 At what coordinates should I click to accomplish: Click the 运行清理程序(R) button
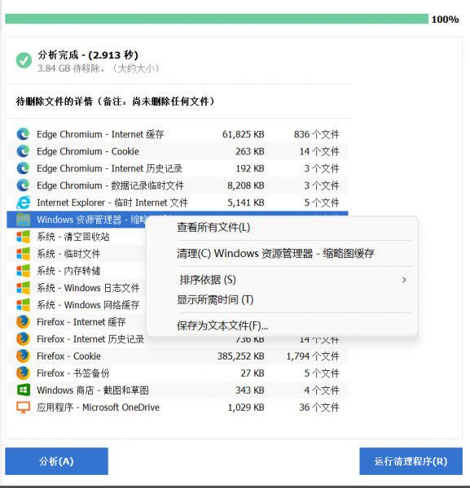[411, 461]
